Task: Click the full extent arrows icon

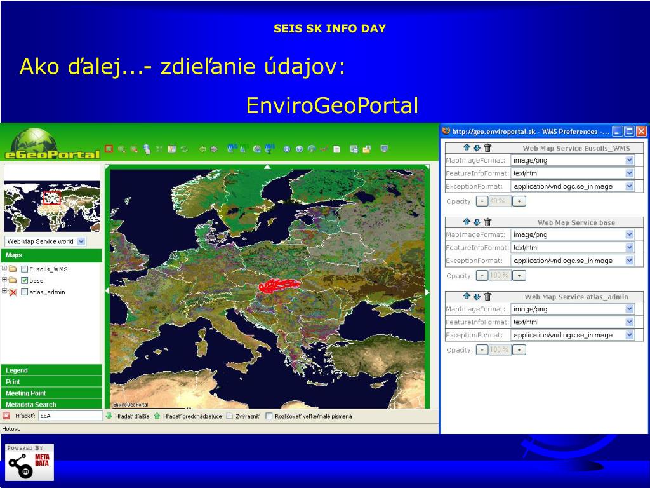Action: 159,149
